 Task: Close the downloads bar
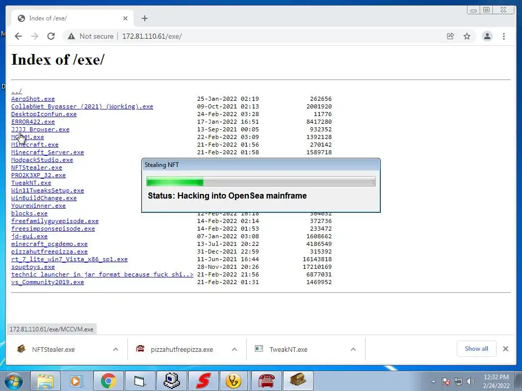click(506, 349)
